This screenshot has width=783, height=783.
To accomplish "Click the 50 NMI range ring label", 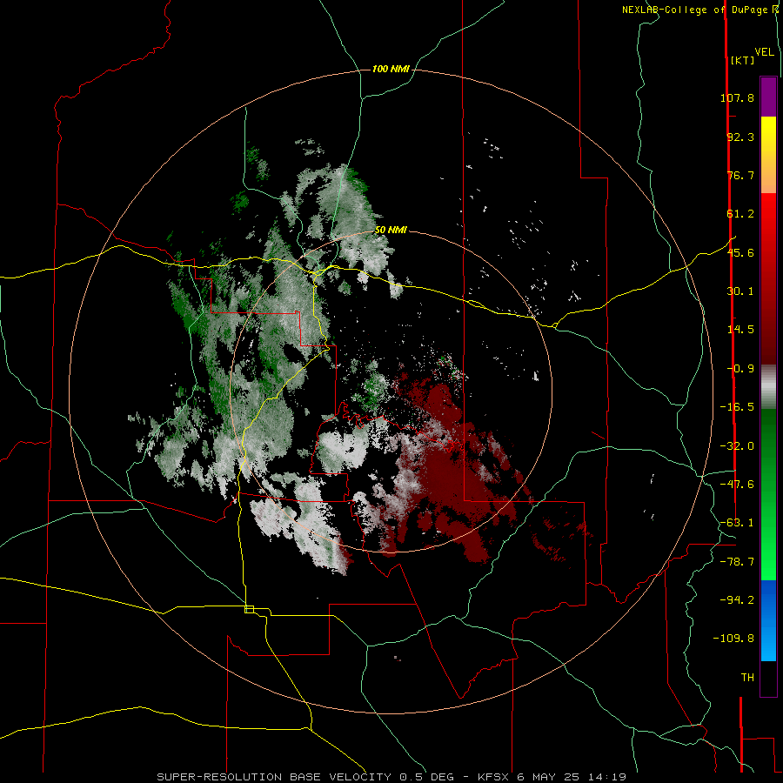I will coord(391,231).
